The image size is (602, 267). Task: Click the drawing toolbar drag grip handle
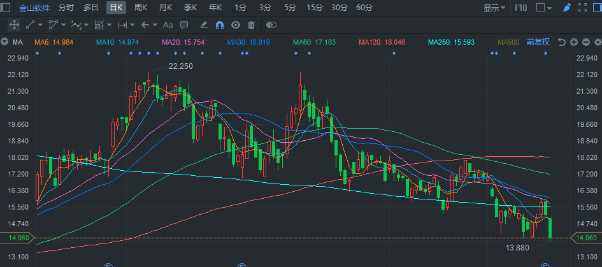(3, 25)
